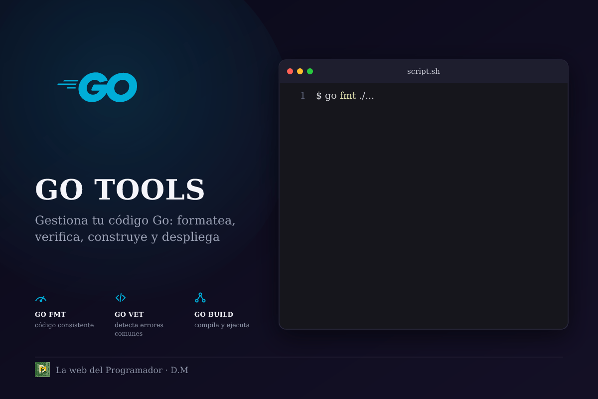Click the subtitle 'Gestiona tu código Go: formatea,'
598x399 pixels.
(135, 220)
